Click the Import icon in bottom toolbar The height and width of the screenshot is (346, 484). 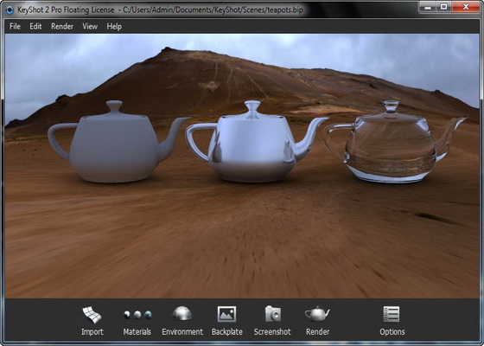92,315
